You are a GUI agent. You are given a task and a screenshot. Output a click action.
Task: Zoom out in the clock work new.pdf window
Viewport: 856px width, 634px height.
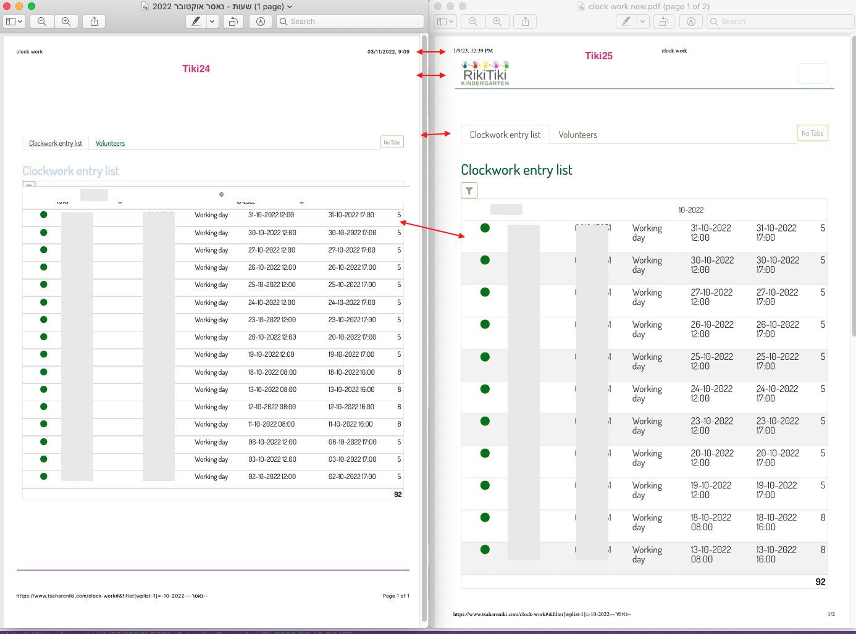[473, 22]
